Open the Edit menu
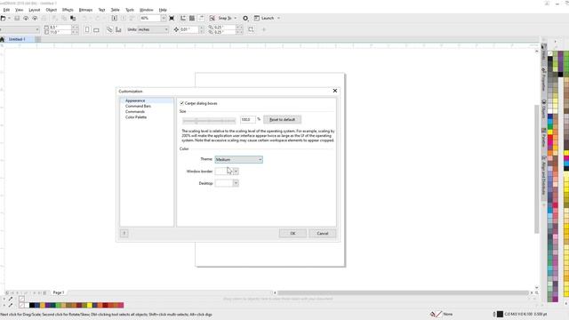Screen dimensions: 569x320 pyautogui.click(x=6, y=10)
